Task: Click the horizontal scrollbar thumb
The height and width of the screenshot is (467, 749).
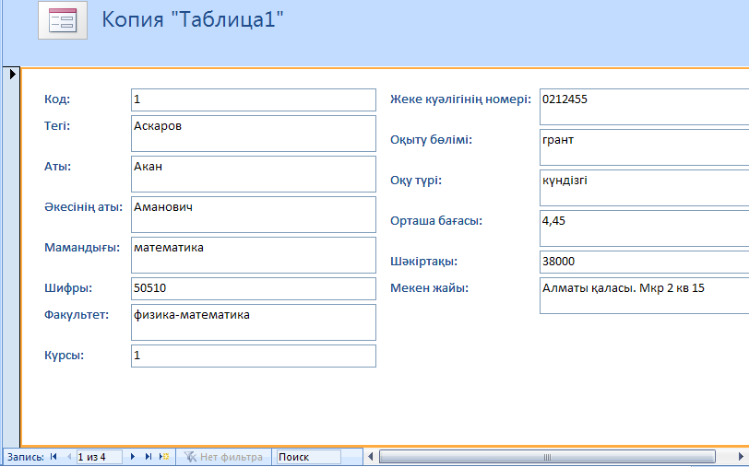Action: pos(547,457)
